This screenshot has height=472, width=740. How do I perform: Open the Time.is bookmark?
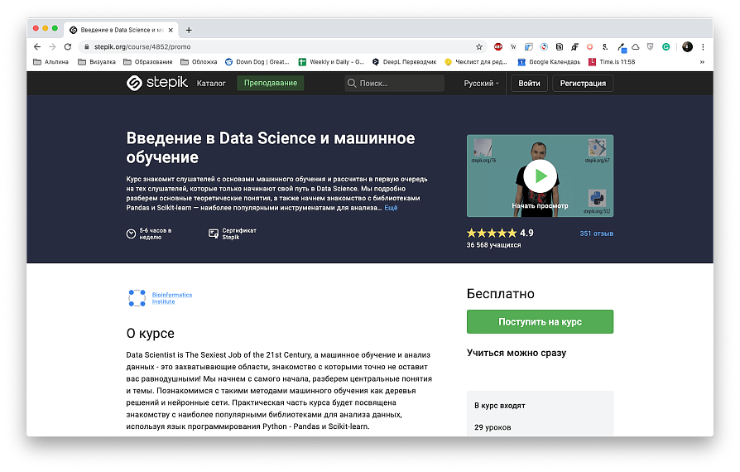point(612,62)
